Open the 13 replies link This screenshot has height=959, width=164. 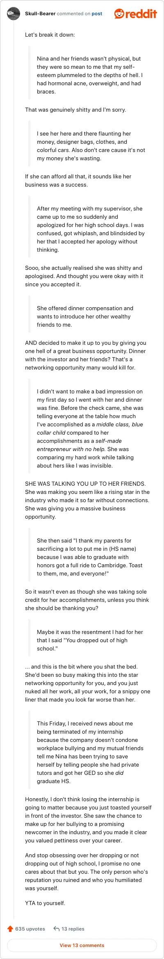pos(73,929)
